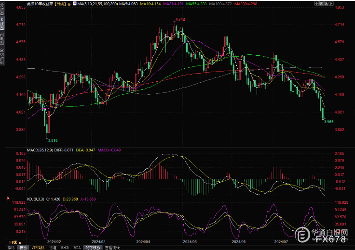Viewport: 355px width, 250px height.
Task: Click the small red icon beside KDJ label
Action: pos(7,198)
